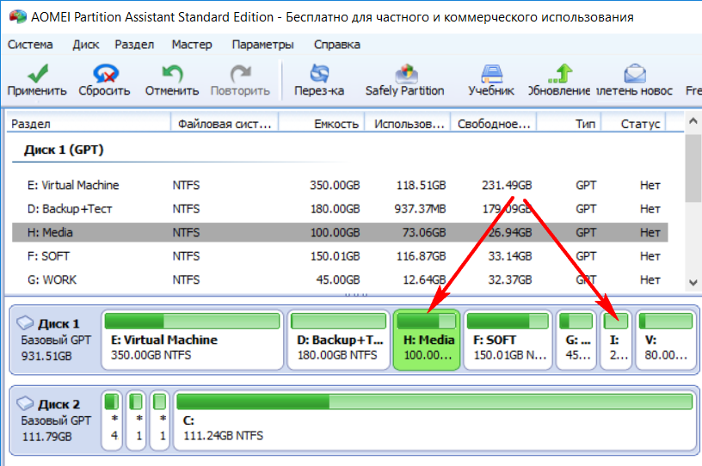
Task: Open the Учебник (Tutorial) icon
Action: (490, 74)
